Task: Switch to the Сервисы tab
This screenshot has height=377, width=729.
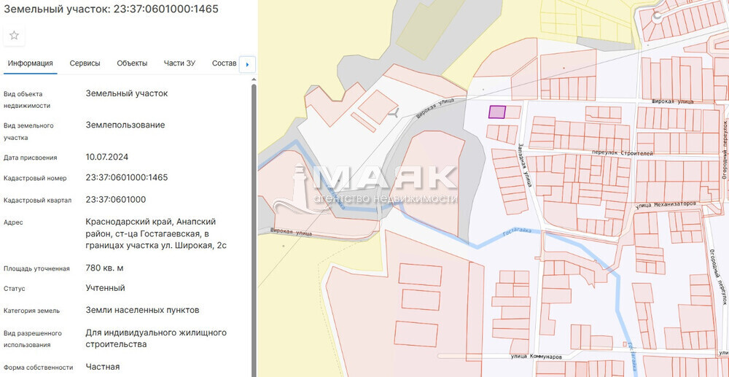Action: tap(85, 63)
